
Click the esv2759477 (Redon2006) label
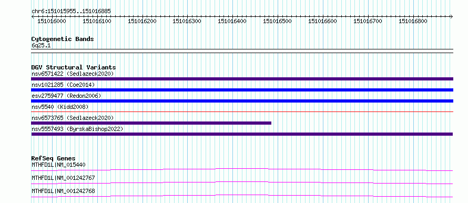click(x=66, y=96)
